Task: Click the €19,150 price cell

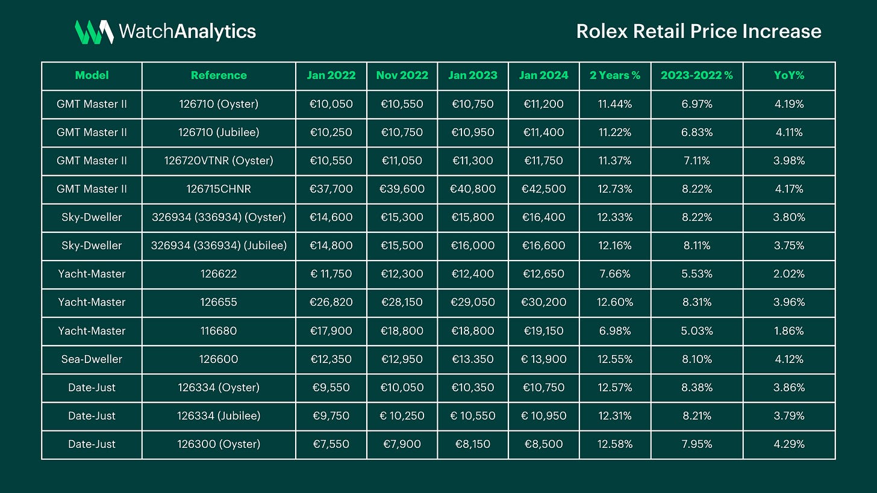Action: click(544, 330)
